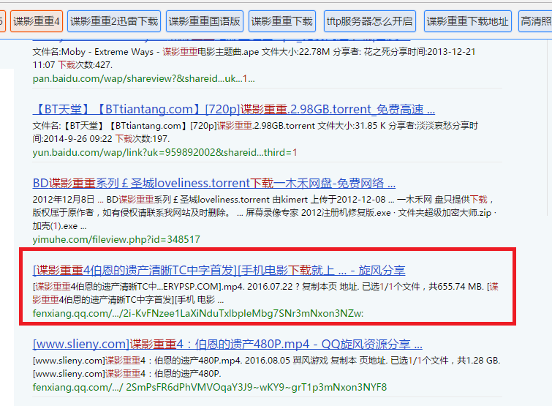Click the 共655.74 MB snippet text
This screenshot has width=552, height=406.
point(456,287)
